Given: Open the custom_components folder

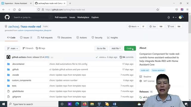Looking at the screenshot, I should point(21,80).
